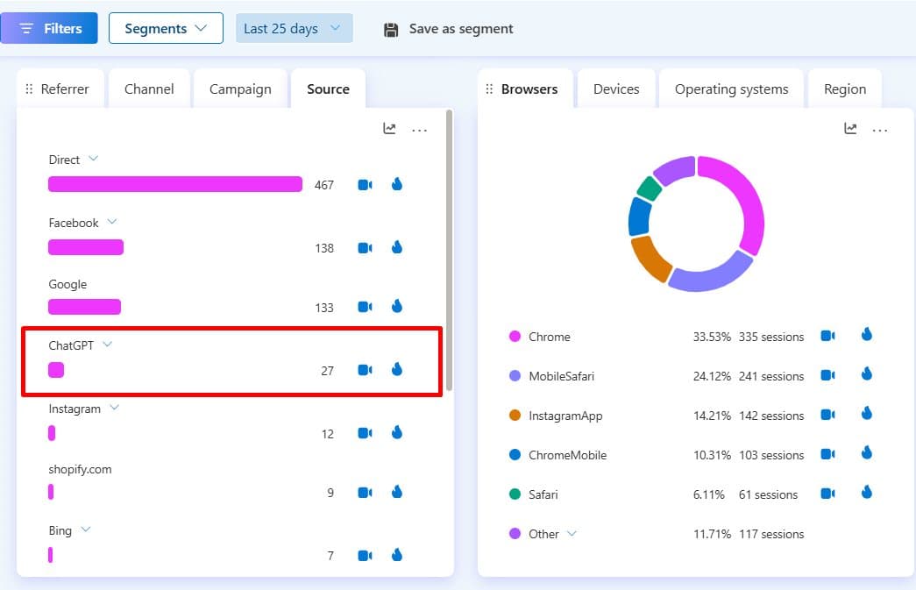Image resolution: width=916 pixels, height=590 pixels.
Task: View recordings for Chrome browser
Action: 827,336
